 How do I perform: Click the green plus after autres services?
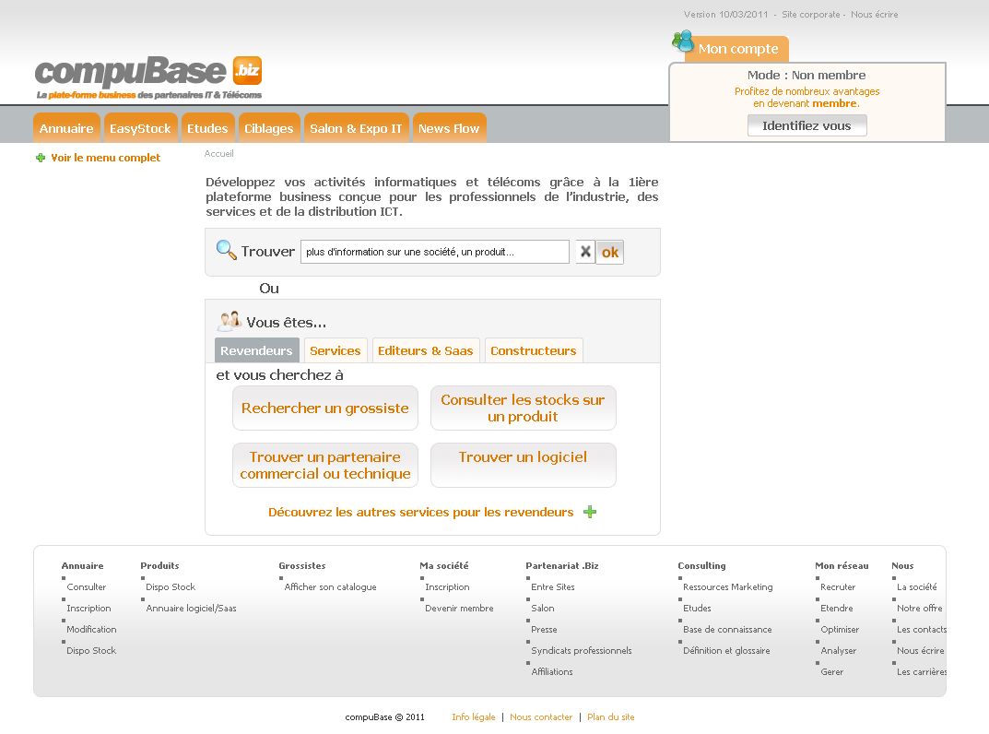click(x=590, y=512)
